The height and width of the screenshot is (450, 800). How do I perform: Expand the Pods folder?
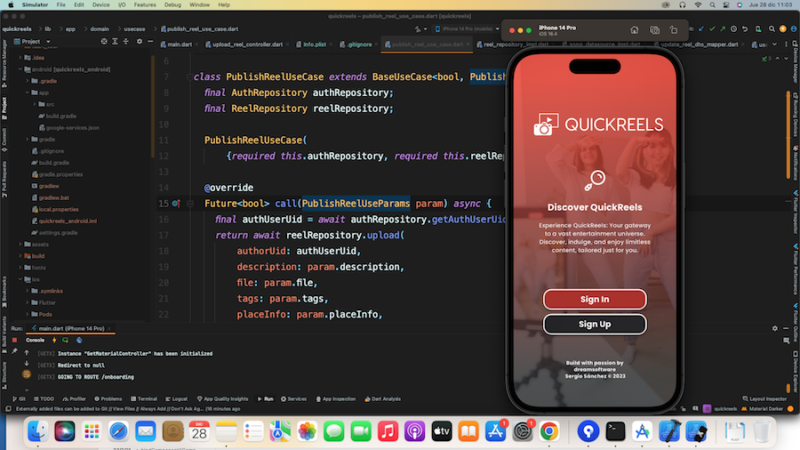28,314
